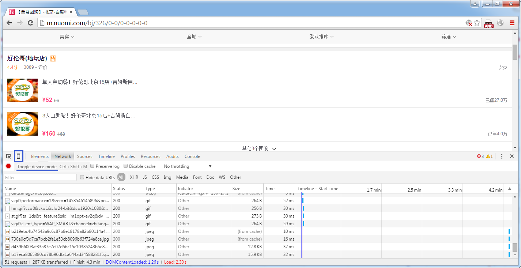The image size is (521, 268).
Task: Open the AND extension icon
Action: point(488,23)
